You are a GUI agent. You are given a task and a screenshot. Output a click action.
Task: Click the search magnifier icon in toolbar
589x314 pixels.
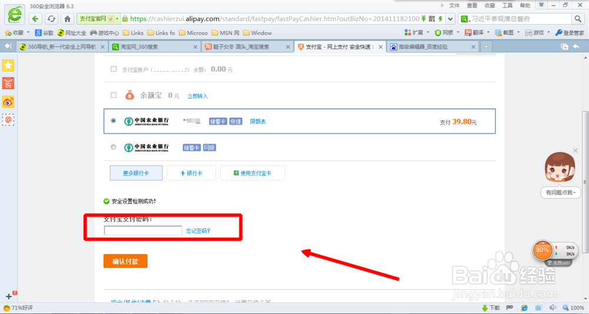point(578,18)
